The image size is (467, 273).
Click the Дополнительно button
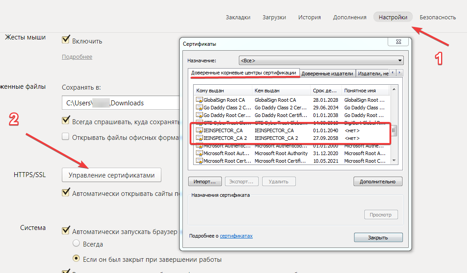(378, 182)
